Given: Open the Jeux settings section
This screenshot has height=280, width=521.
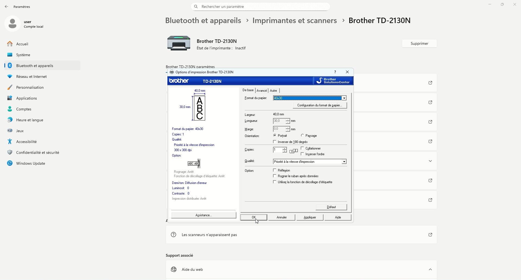Looking at the screenshot, I should coord(42,131).
